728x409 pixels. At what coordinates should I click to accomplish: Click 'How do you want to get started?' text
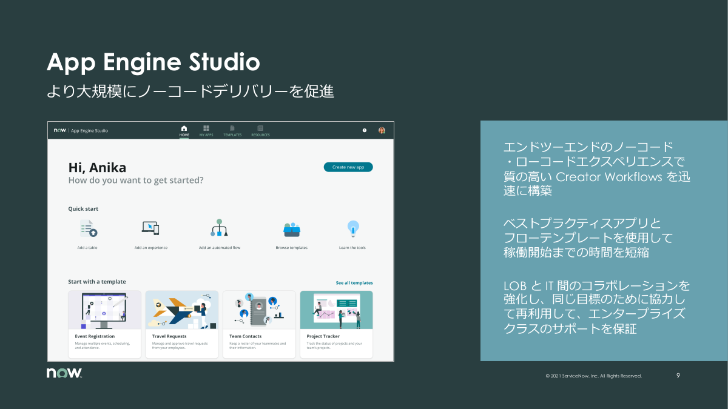pyautogui.click(x=136, y=180)
